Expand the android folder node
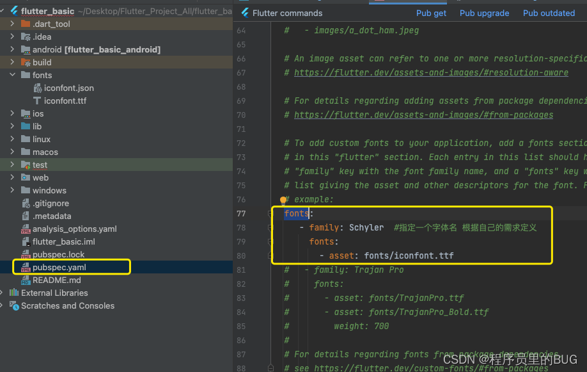The width and height of the screenshot is (587, 372). 12,49
